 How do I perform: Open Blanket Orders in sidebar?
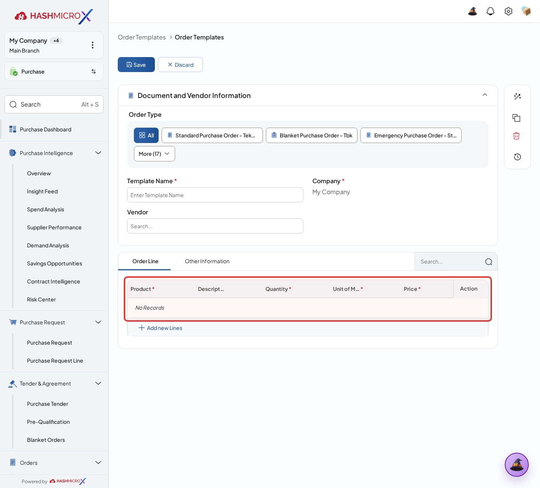(46, 440)
